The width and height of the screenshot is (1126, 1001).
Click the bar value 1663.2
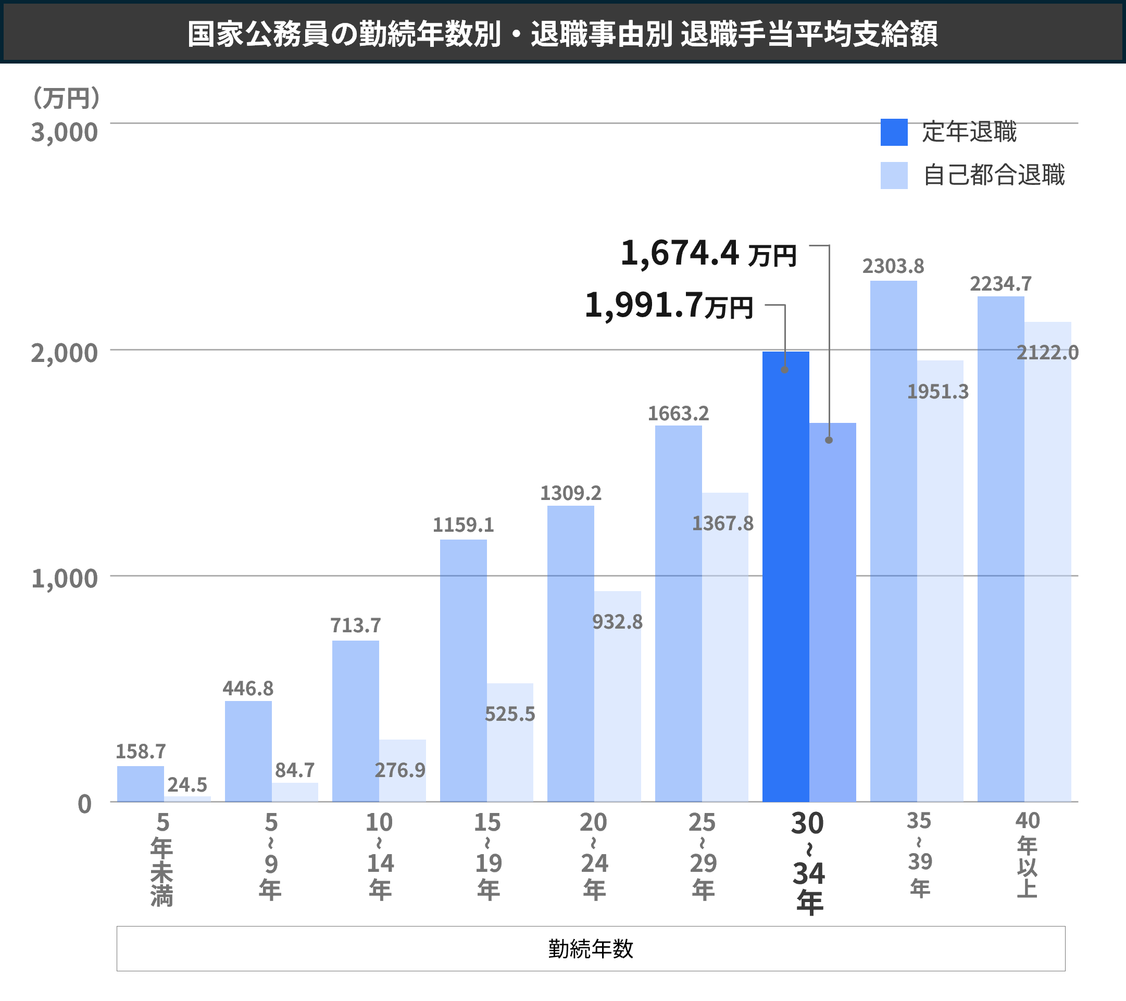[678, 414]
